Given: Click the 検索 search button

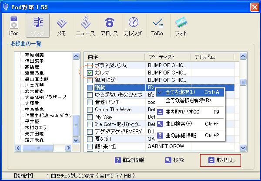Looking at the screenshot, I should pyautogui.click(x=174, y=160).
